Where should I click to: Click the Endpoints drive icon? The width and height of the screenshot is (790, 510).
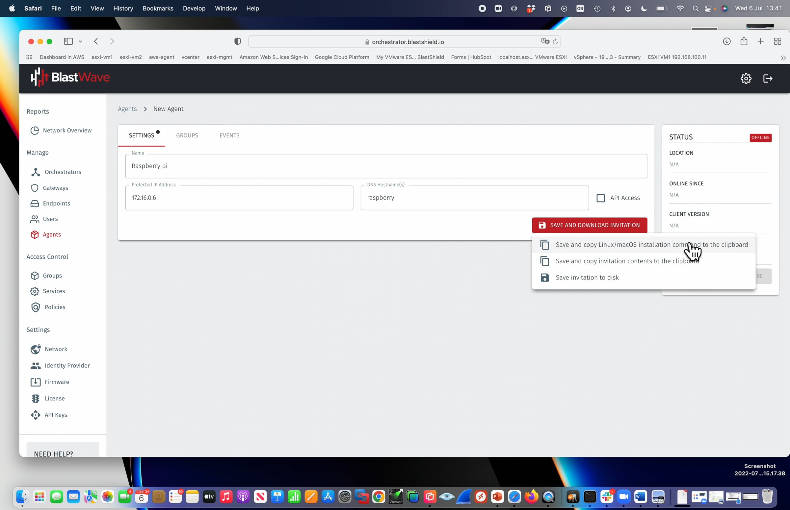(x=35, y=203)
